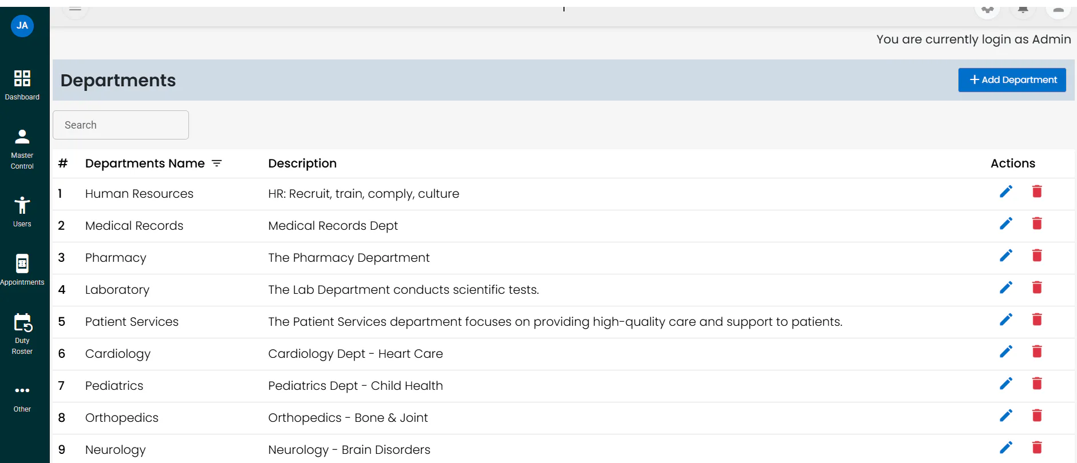Image resolution: width=1077 pixels, height=463 pixels.
Task: Open the Dashboard from the sidebar
Action: tap(22, 85)
